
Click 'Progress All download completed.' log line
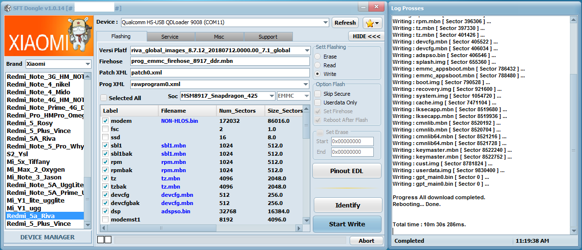click(x=439, y=197)
